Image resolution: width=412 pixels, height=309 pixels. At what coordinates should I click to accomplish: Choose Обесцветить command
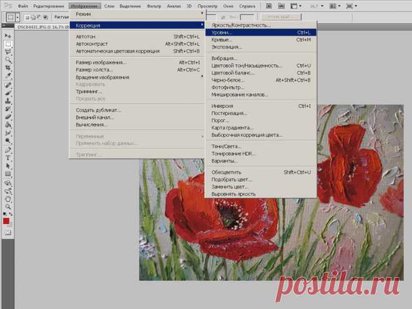[261, 172]
